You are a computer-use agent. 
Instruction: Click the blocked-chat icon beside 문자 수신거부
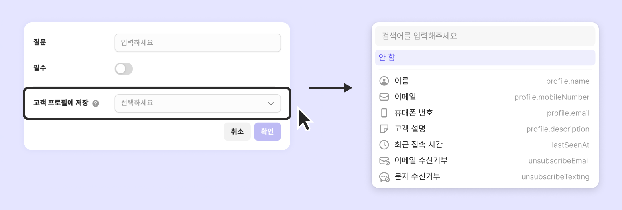tap(384, 177)
